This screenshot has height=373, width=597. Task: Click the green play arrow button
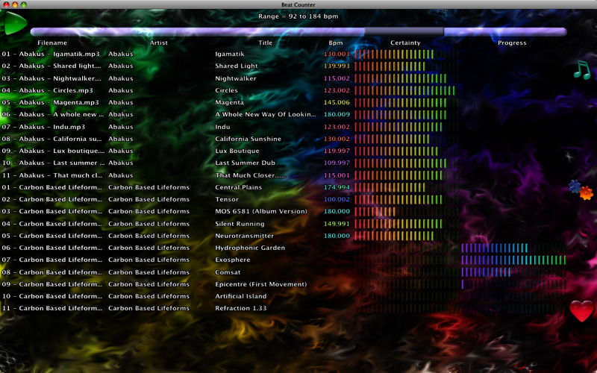pos(15,23)
